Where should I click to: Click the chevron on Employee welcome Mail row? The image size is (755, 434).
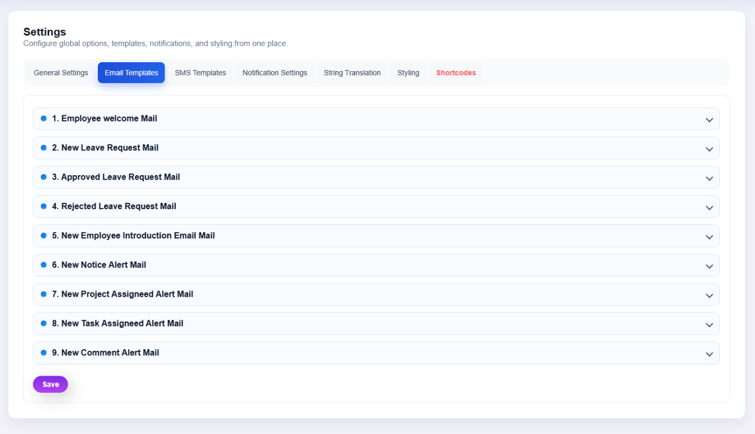click(709, 120)
